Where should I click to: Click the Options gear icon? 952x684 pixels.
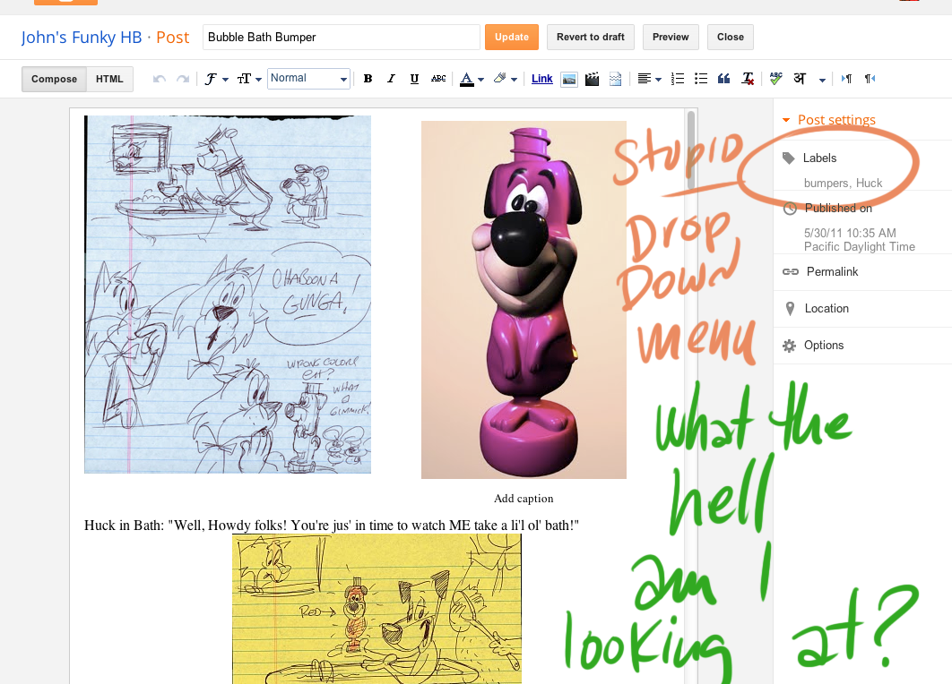click(x=789, y=346)
